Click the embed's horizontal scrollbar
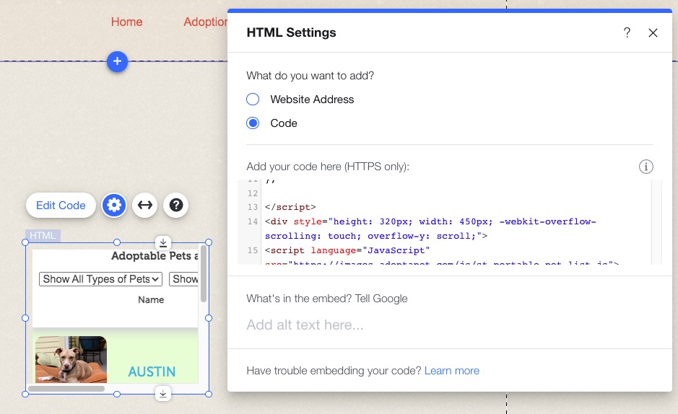Image resolution: width=678 pixels, height=414 pixels. [66, 389]
